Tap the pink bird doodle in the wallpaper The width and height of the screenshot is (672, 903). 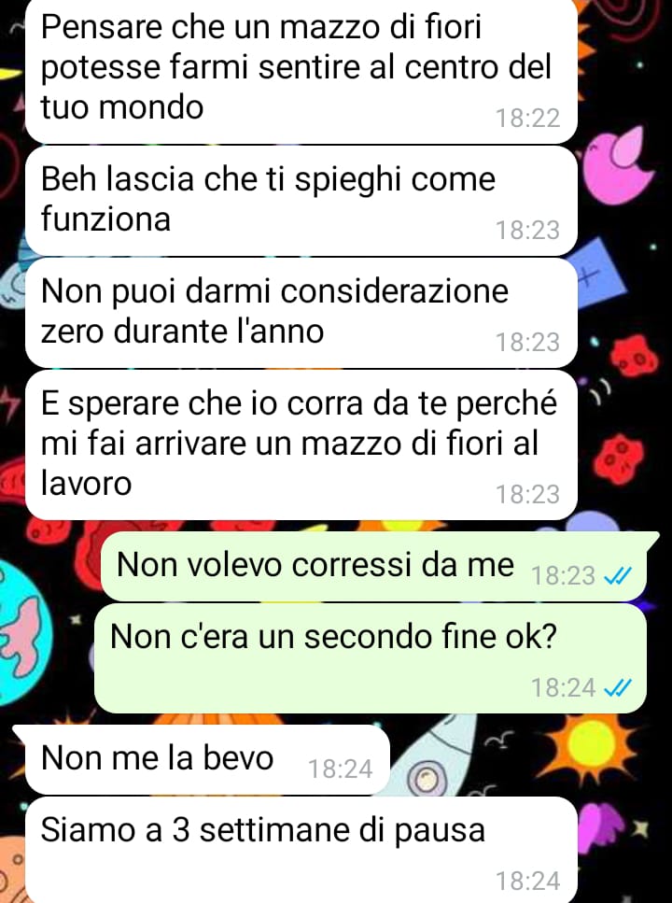tap(617, 164)
